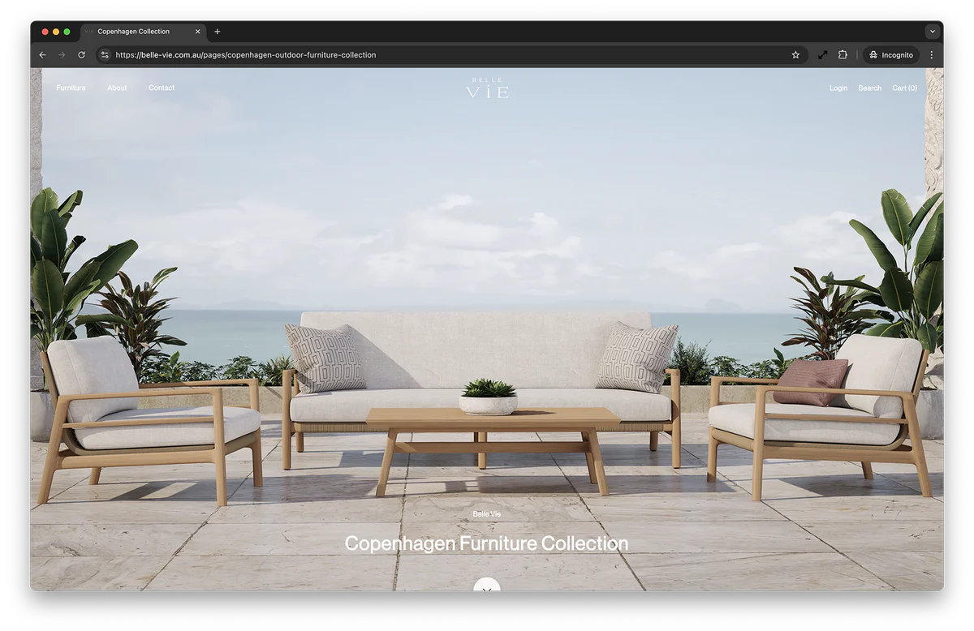
Task: Click the small Belle Vie caption above the heading
Action: pyautogui.click(x=487, y=514)
